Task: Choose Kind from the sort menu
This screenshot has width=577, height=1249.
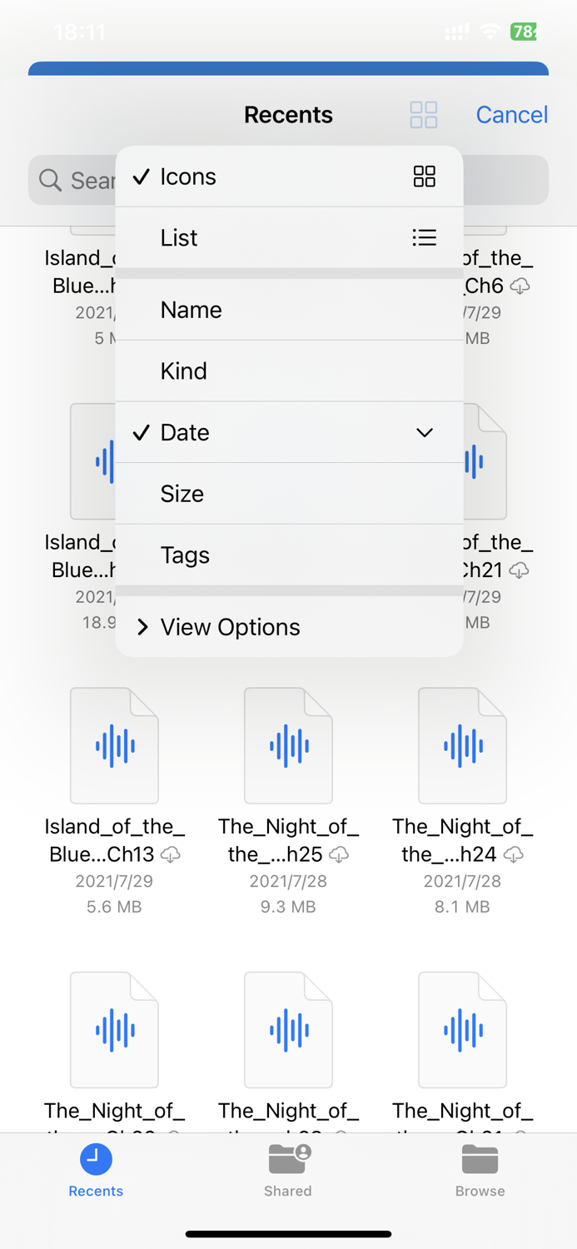Action: (250, 371)
